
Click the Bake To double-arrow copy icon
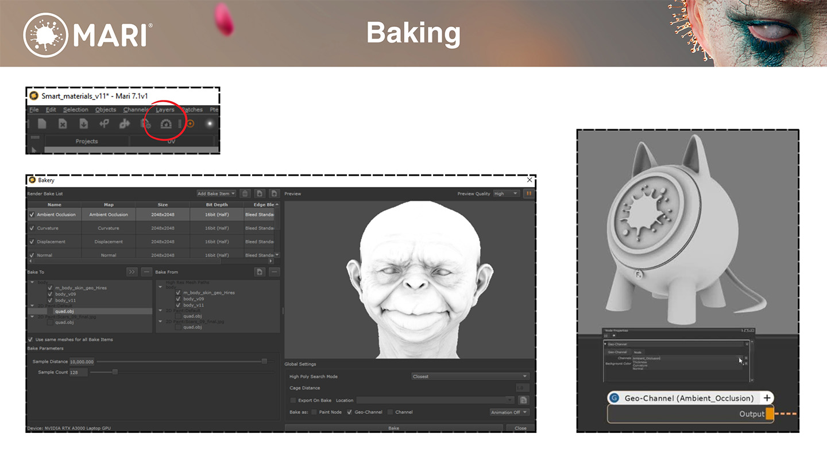point(132,272)
